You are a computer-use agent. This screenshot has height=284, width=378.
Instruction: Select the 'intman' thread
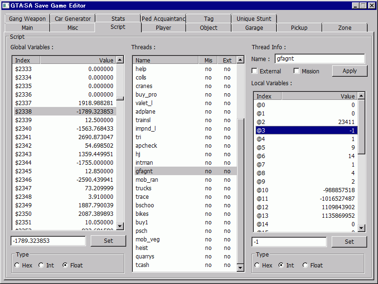coord(185,162)
